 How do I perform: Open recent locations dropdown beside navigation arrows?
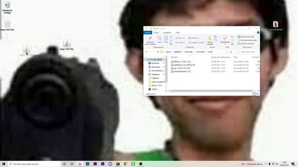[155, 51]
